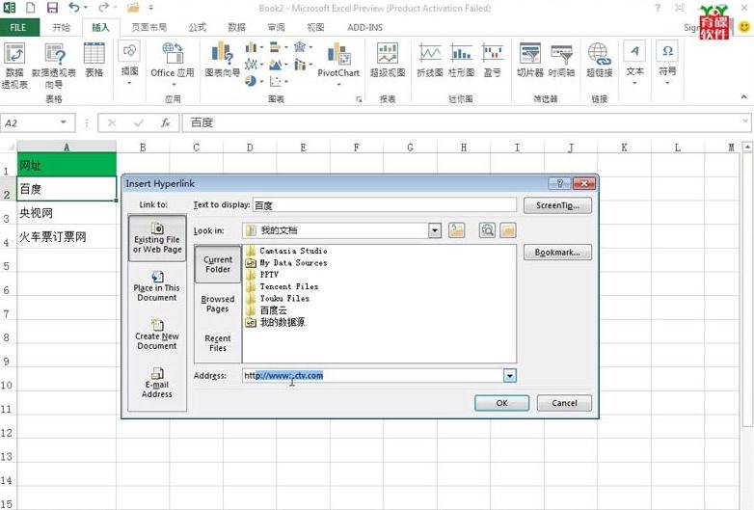Expand the Look in folder dropdown

[x=435, y=230]
